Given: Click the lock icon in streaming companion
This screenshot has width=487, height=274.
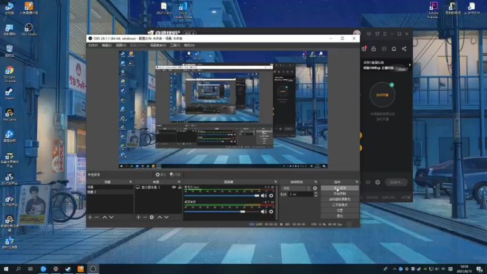Looking at the screenshot, I should click(374, 49).
